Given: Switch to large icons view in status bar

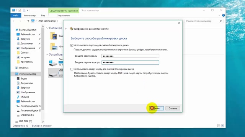Looking at the screenshot, I should click(223, 126).
